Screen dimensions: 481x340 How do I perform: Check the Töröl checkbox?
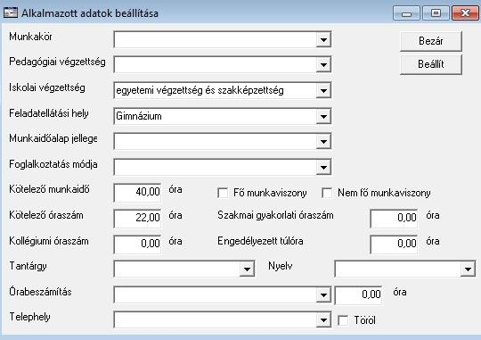click(x=343, y=320)
